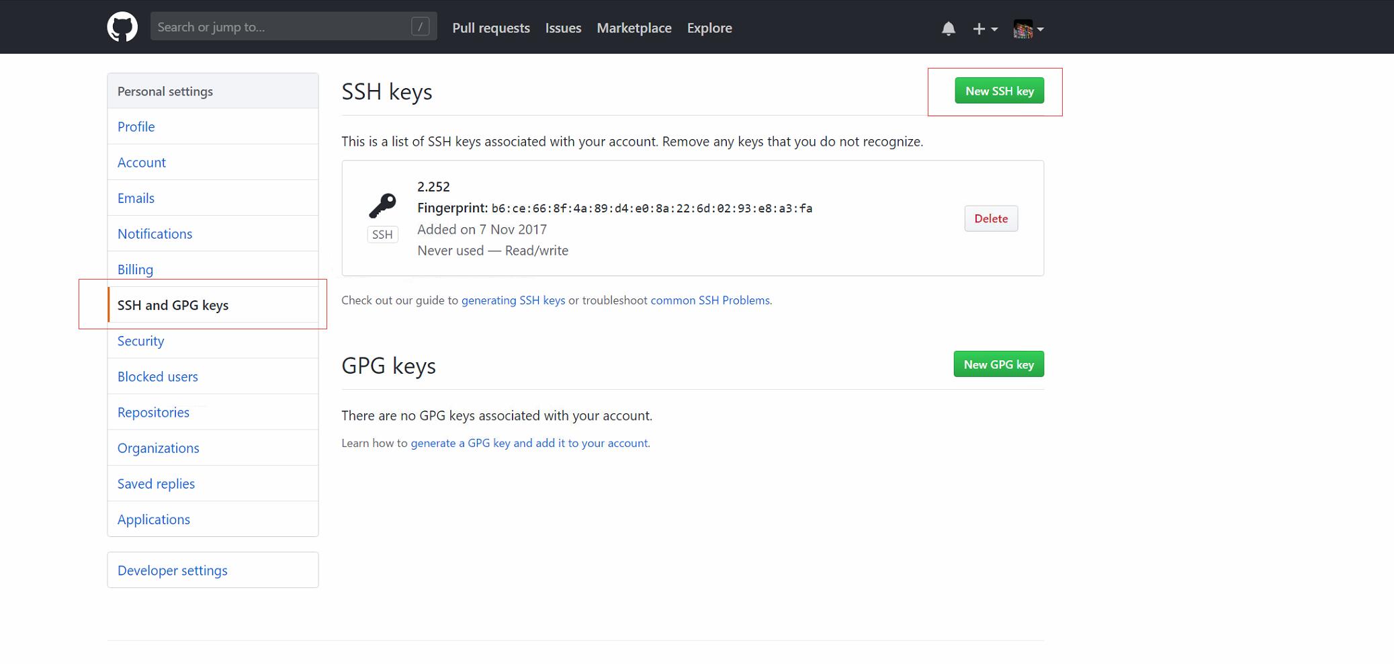Select SSH and GPG keys sidebar item

pos(212,304)
